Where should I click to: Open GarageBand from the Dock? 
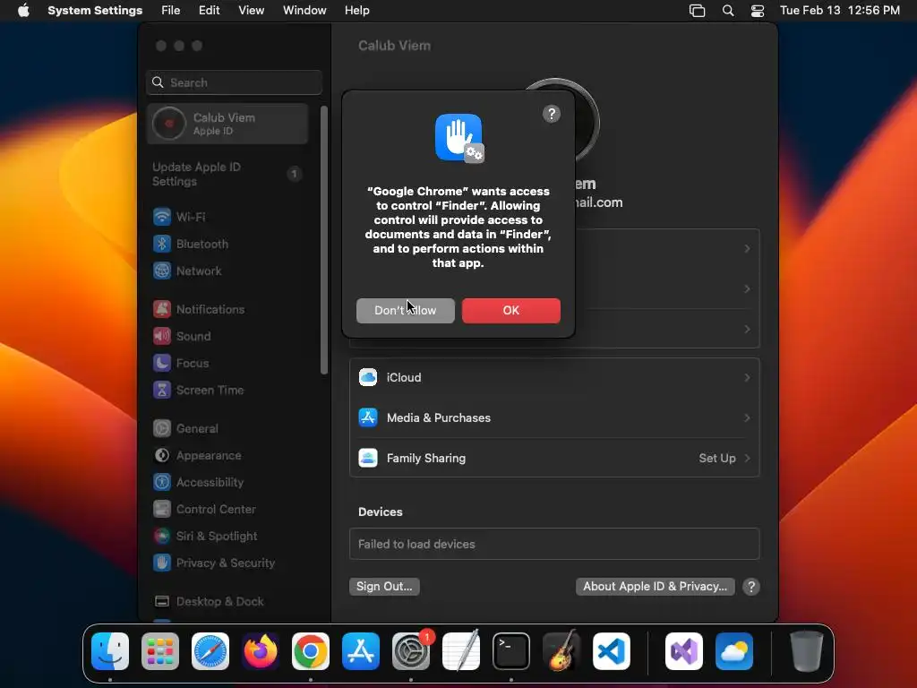point(561,651)
